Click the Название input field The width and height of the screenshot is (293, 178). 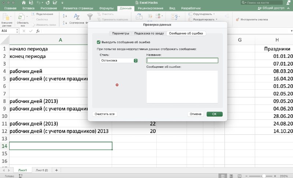click(182, 60)
